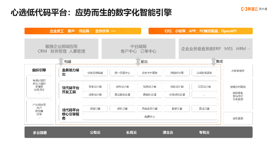Click the 数据中心 wide bar
Image resolution: width=276 pixels, height=155 pixels.
coord(150,117)
